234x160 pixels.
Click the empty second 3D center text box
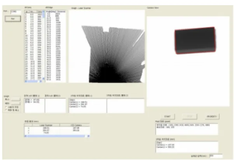coord(126,106)
